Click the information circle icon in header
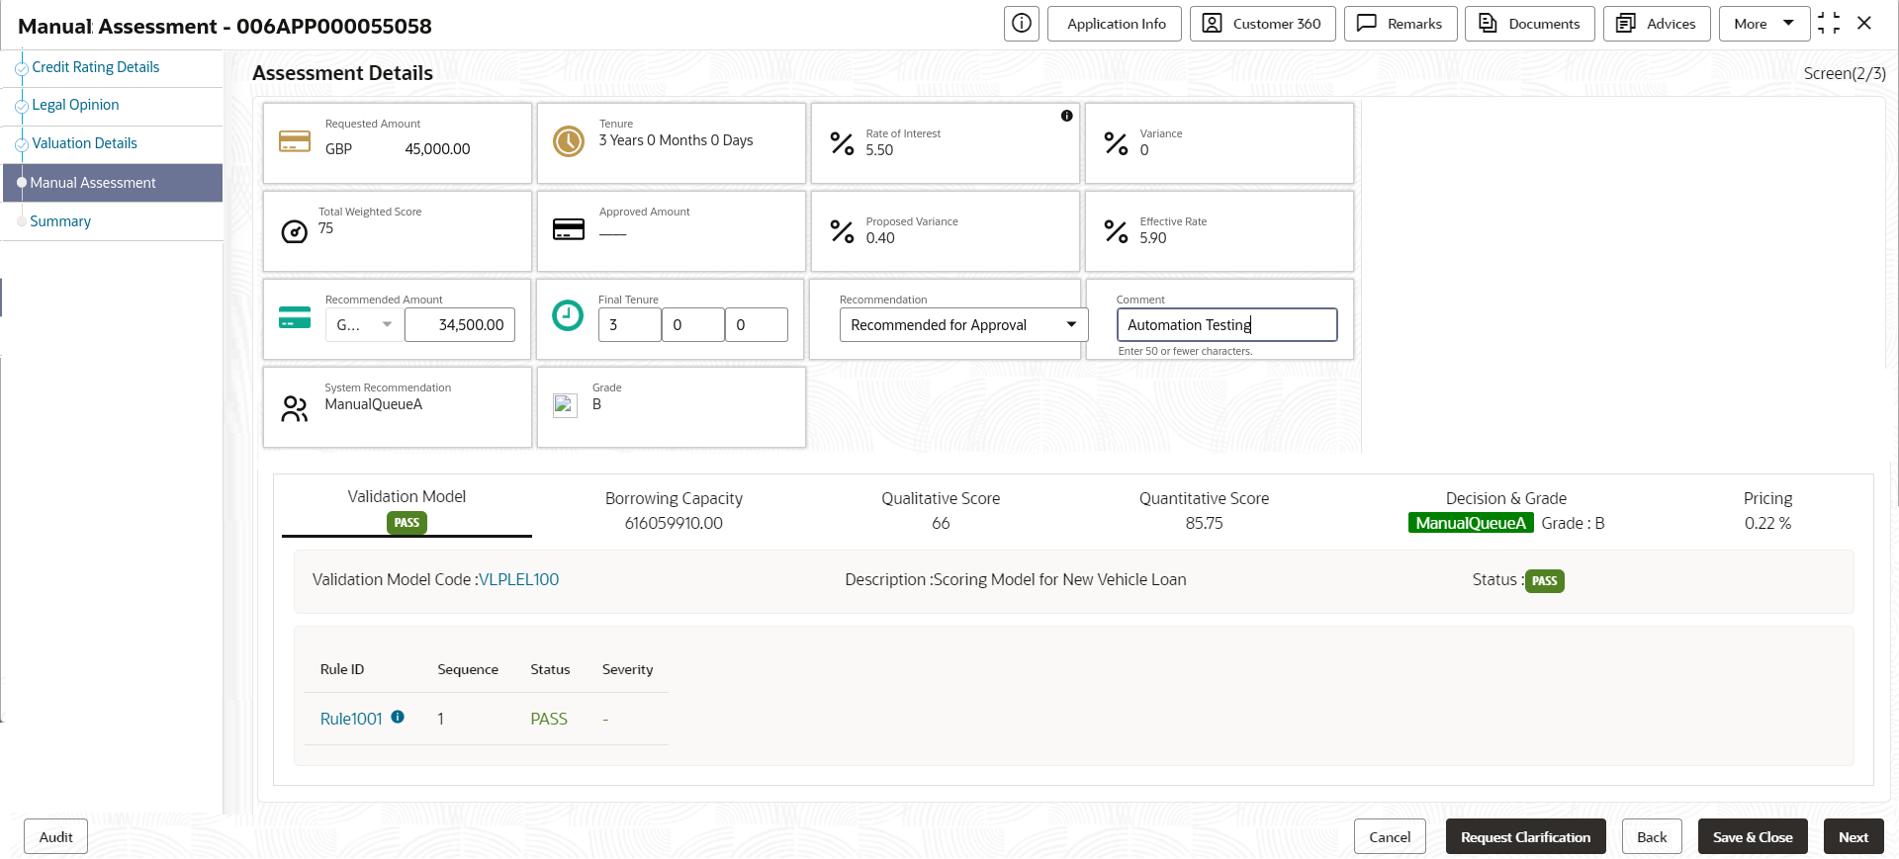1899x859 pixels. point(1022,23)
